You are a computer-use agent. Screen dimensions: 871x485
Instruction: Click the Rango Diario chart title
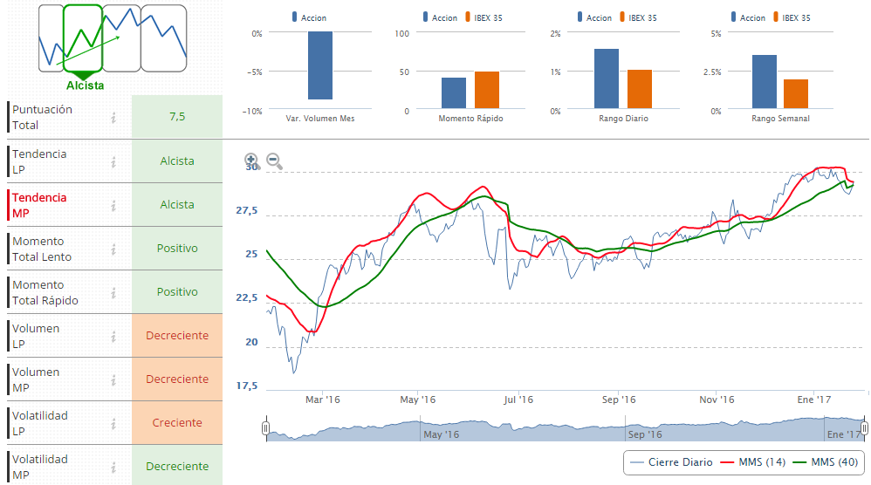click(623, 119)
